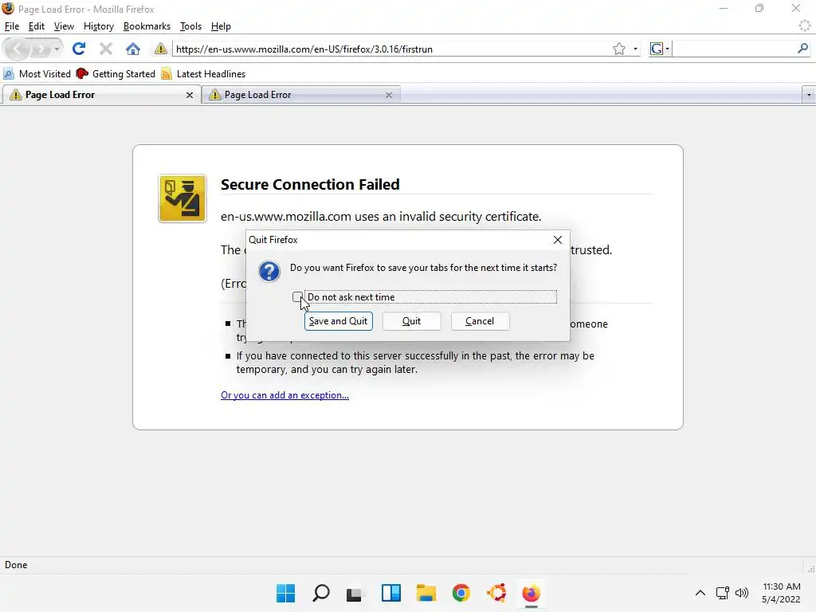Click the URL address bar
This screenshot has height=612, width=816.
392,49
